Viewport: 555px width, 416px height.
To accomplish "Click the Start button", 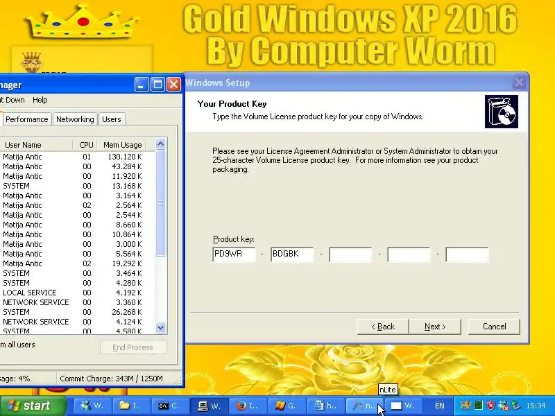I will click(x=32, y=406).
